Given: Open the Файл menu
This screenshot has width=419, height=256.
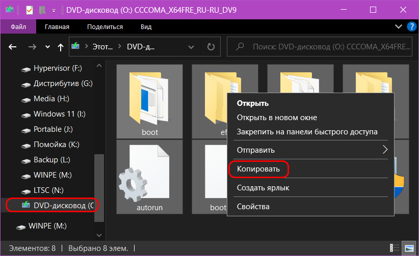Looking at the screenshot, I should click(x=18, y=26).
